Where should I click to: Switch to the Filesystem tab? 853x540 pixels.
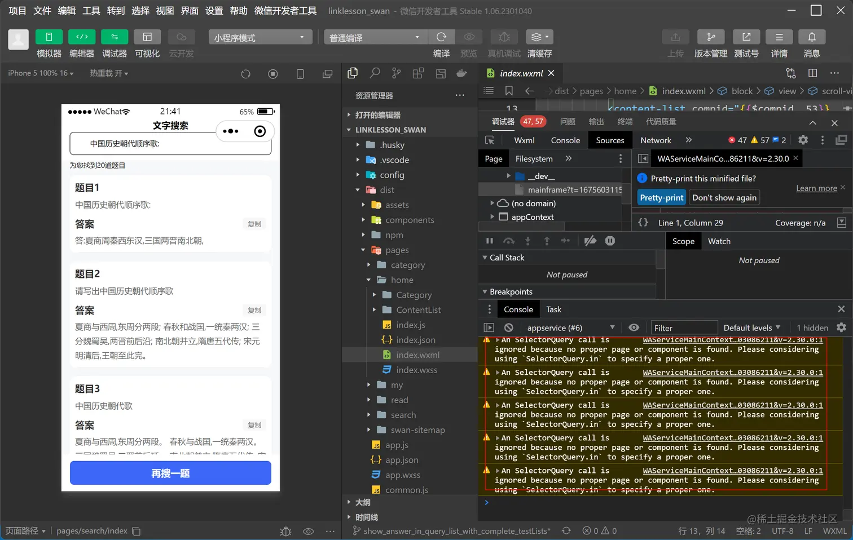534,159
